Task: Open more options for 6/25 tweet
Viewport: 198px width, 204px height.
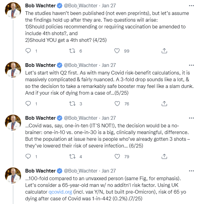Action: 191,118
